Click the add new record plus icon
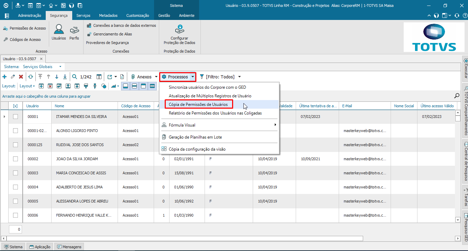This screenshot has height=251, width=468. (4, 77)
